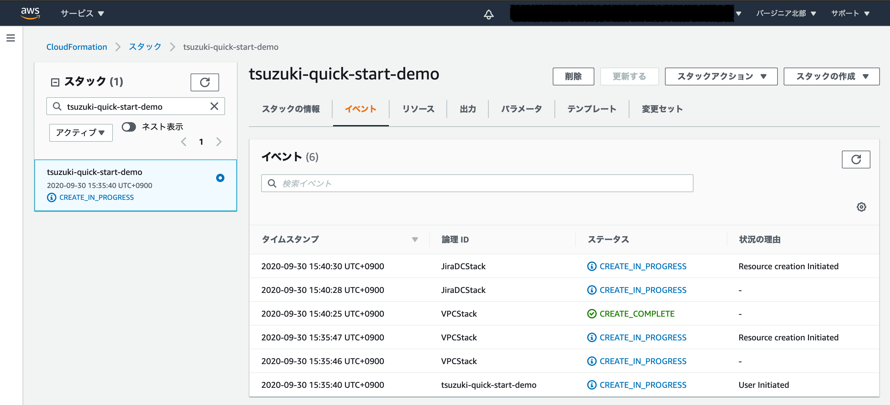Screen dimensions: 890x405
Task: Click the 状況の理由 column header
Action: 759,239
